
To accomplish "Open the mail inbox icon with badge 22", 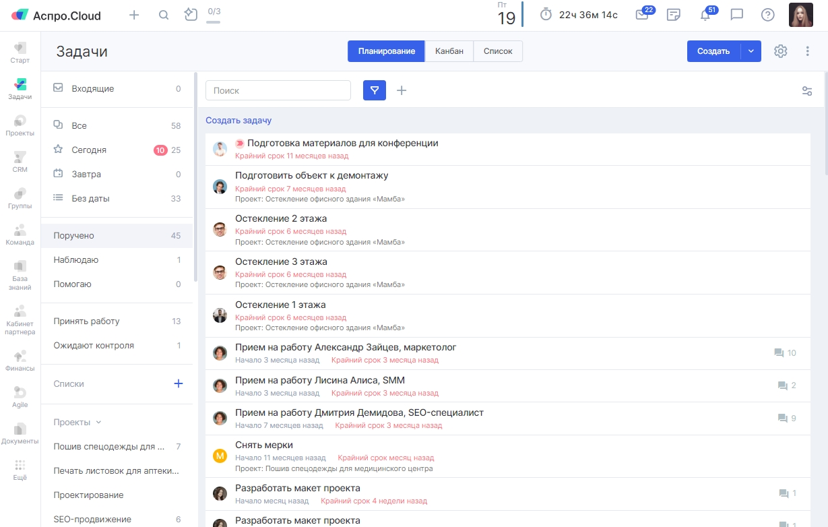I will (642, 15).
